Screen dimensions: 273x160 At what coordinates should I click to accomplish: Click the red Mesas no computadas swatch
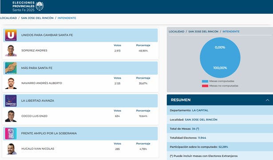(205, 86)
